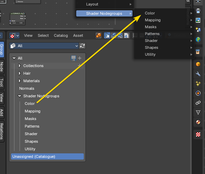
Task: Open highlighted Shader Nodegroups menu entry
Action: [104, 13]
